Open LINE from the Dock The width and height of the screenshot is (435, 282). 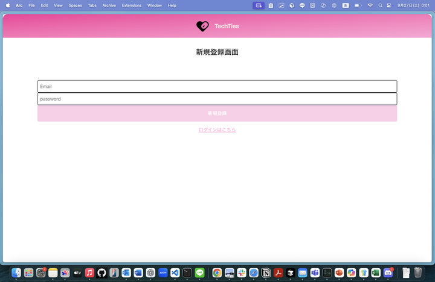199,273
